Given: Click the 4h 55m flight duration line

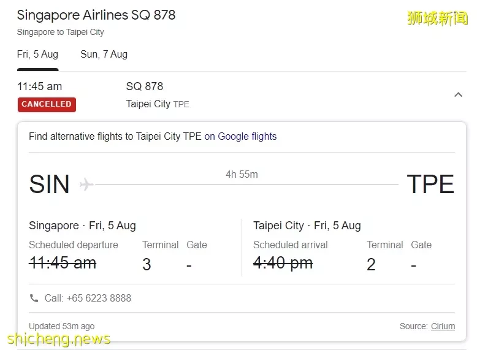Looking at the screenshot, I should [x=242, y=175].
